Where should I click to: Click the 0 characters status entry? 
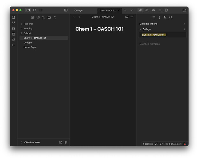coord(175,144)
